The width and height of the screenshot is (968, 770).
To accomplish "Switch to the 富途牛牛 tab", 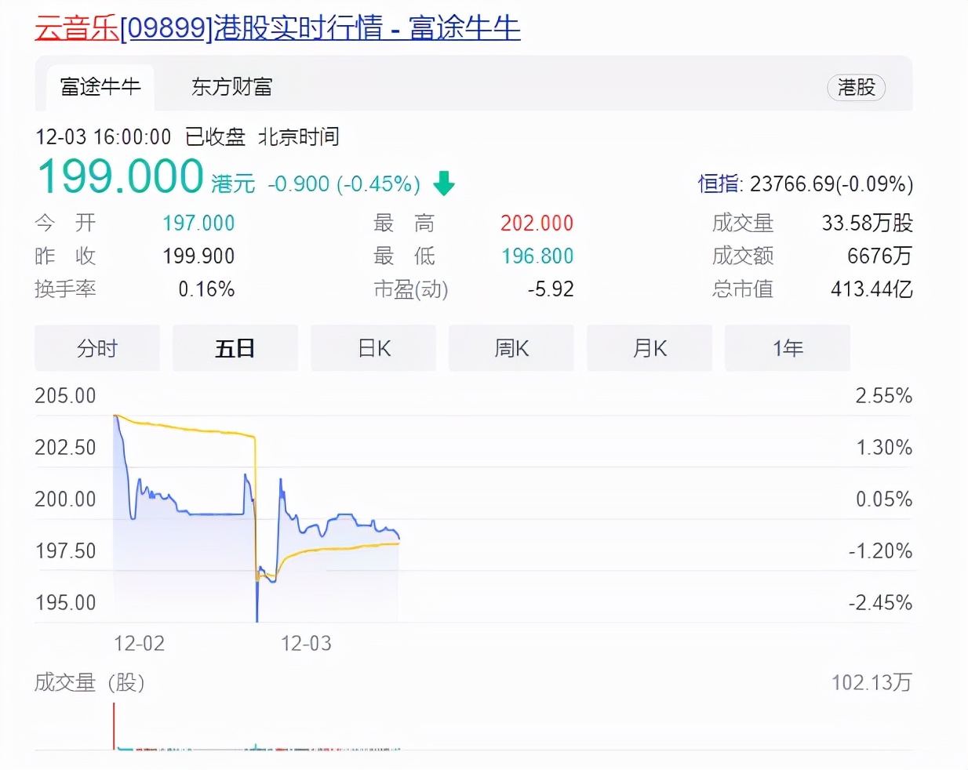I will point(100,88).
